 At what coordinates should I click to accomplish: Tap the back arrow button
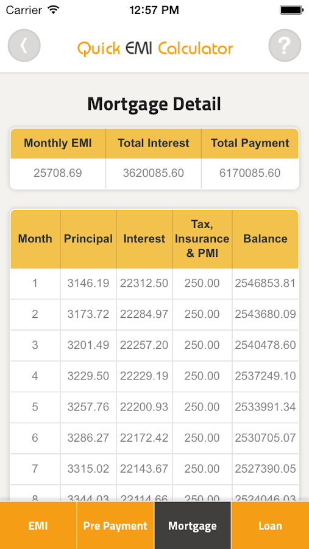click(24, 46)
